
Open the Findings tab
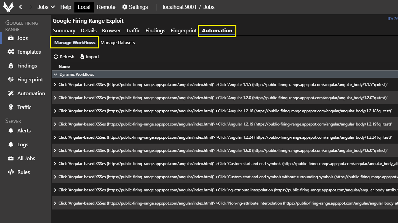click(155, 30)
